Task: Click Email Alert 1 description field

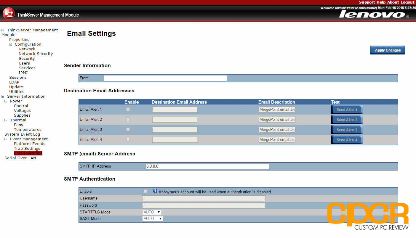Action: [277, 110]
